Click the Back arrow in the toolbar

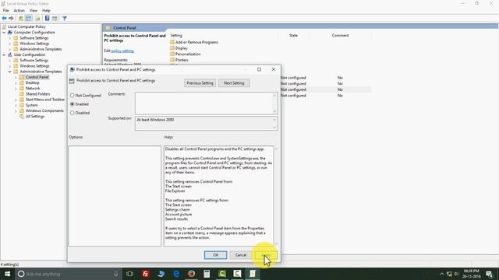tap(4, 19)
